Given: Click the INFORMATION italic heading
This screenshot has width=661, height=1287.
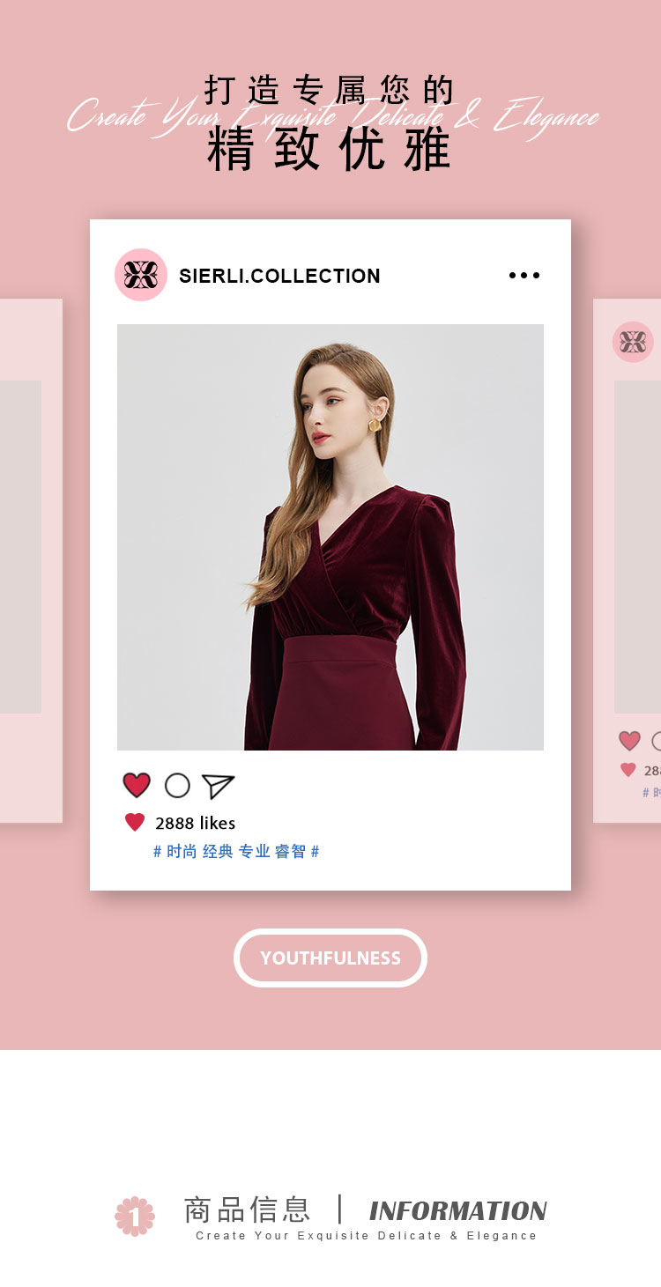Looking at the screenshot, I should tap(458, 1210).
